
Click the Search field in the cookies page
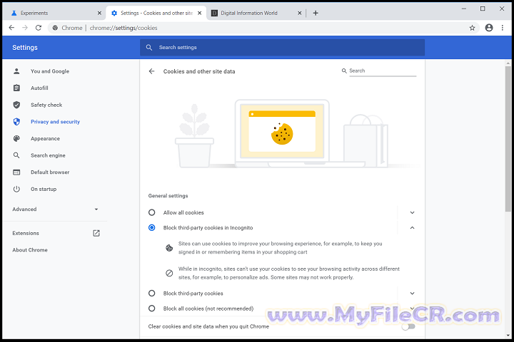click(383, 71)
